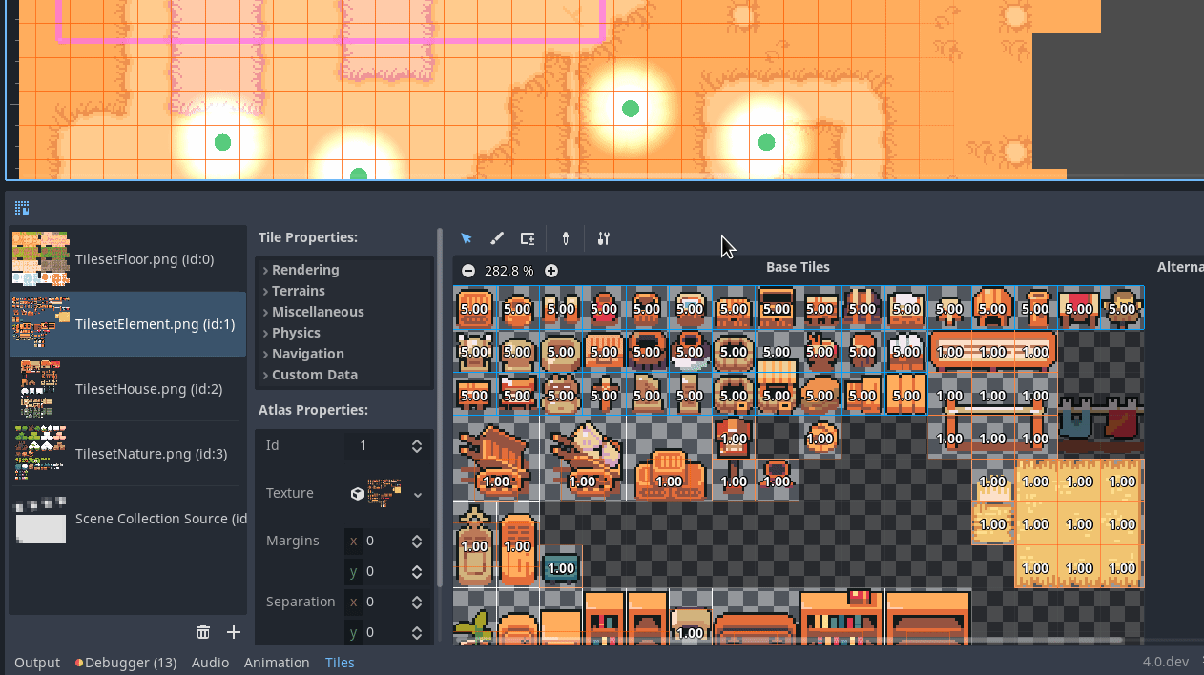Adjust the Margins x stepper arrows
Screen dimensions: 1204x675
pyautogui.click(x=417, y=541)
